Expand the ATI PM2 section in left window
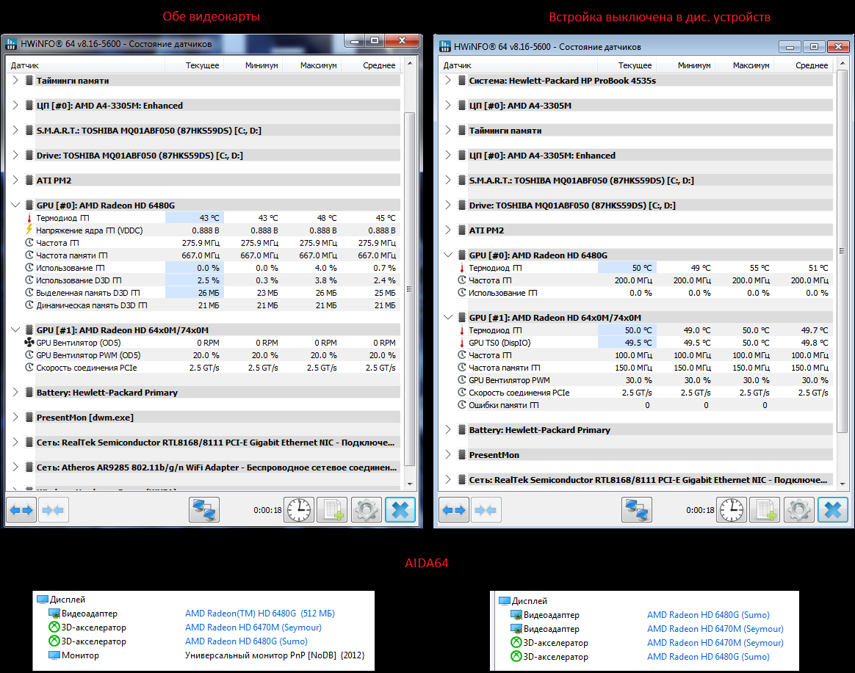This screenshot has height=673, width=855. pyautogui.click(x=16, y=181)
